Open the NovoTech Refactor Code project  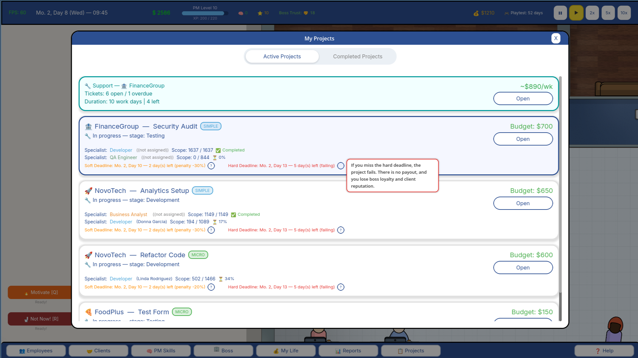523,268
